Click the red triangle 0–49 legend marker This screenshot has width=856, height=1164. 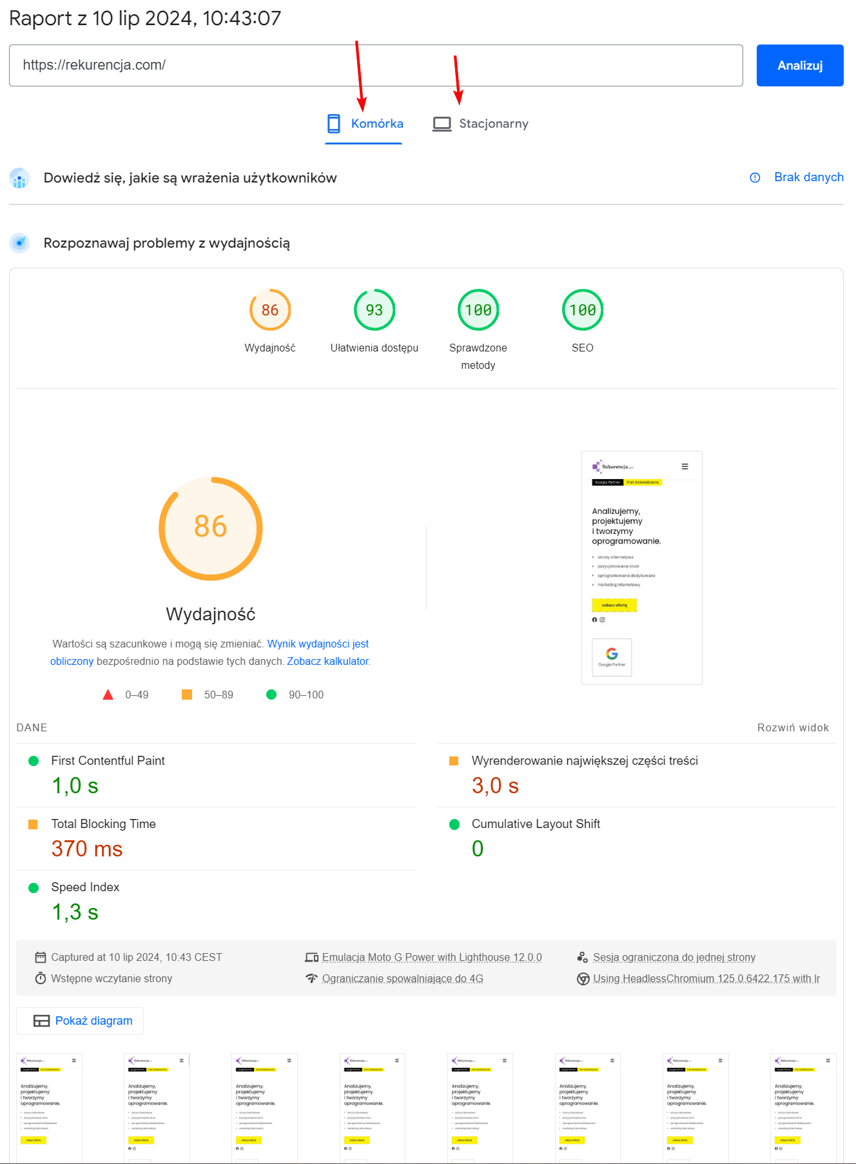click(108, 695)
